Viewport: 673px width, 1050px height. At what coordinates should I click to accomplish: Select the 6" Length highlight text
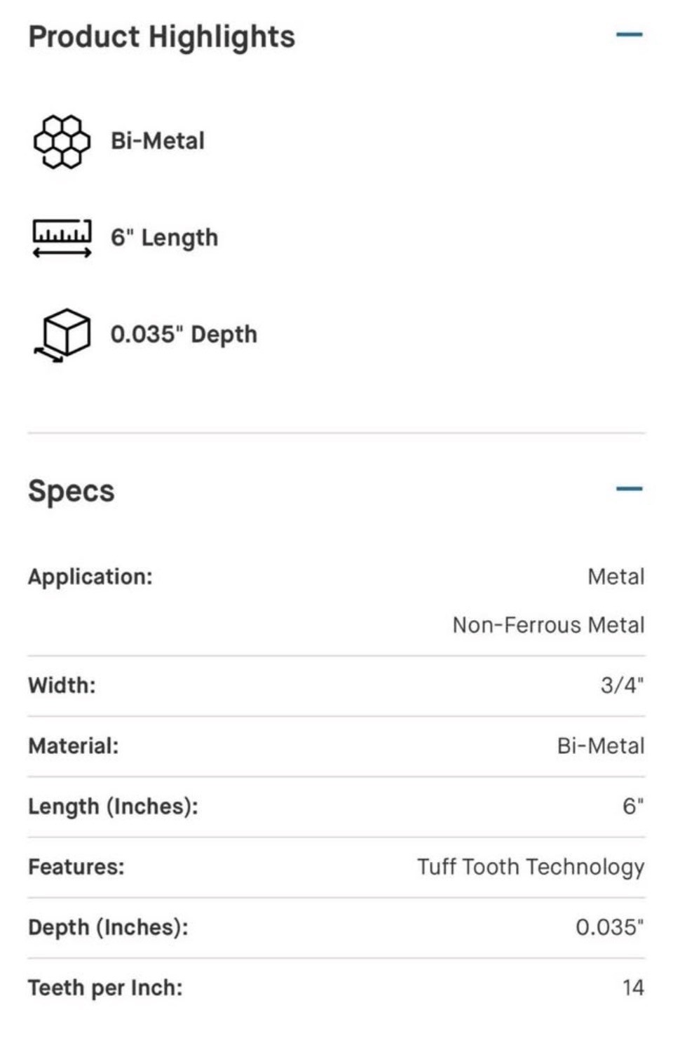coord(164,238)
